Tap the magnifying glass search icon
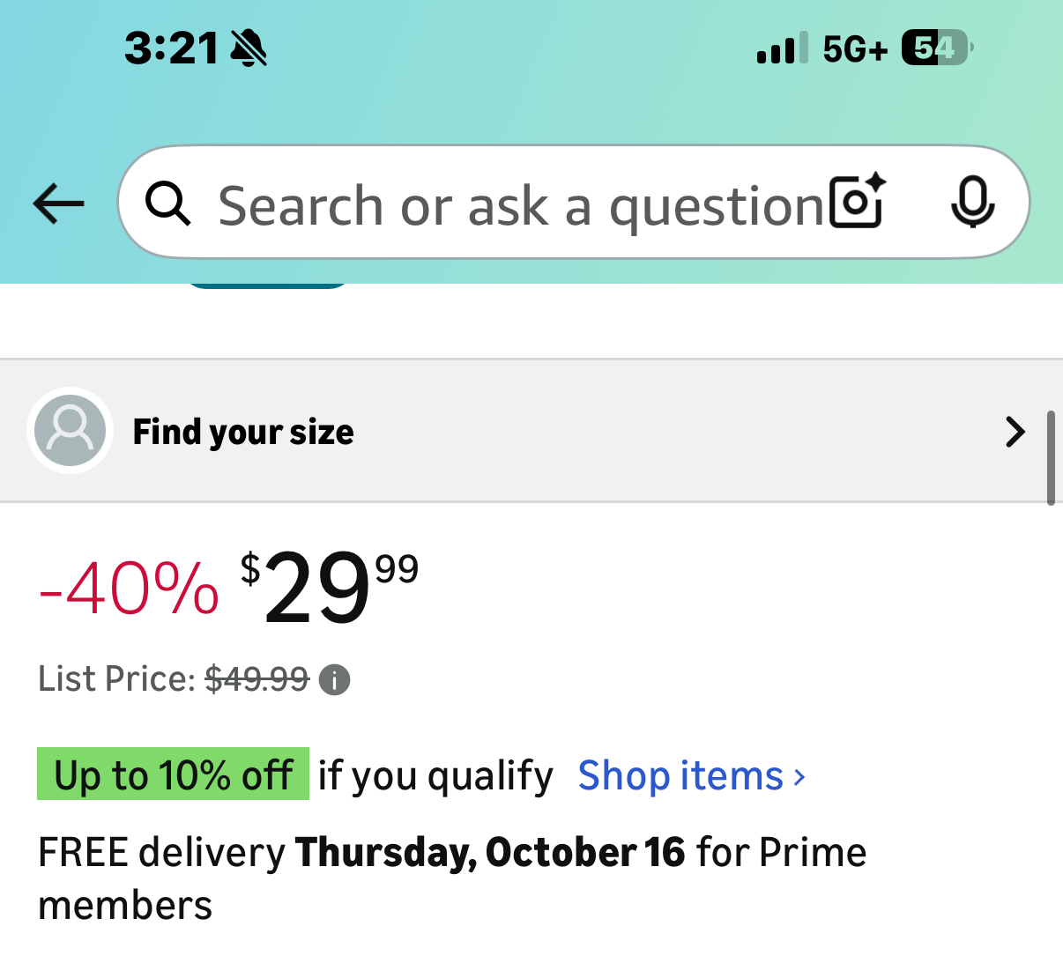1063x963 pixels. tap(167, 204)
